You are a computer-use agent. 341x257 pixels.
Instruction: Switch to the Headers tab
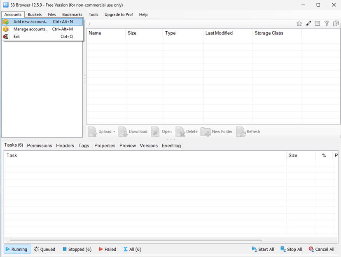pyautogui.click(x=65, y=146)
